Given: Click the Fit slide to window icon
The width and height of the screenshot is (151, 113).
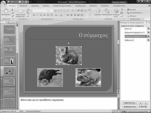Looking at the screenshot, I should pos(149,111).
